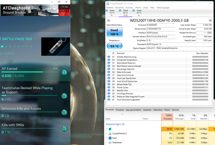
Task: Click the teal game process icon
Action: coord(110,129)
